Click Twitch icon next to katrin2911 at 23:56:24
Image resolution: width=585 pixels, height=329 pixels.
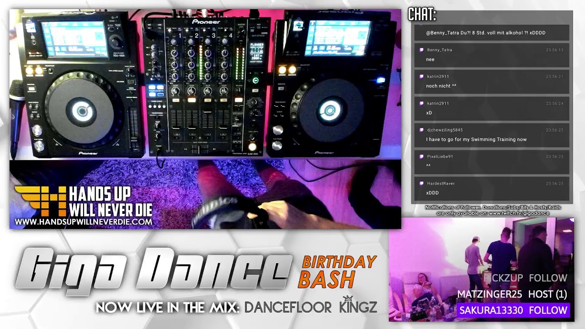pos(421,103)
